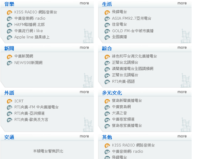Select 全國廣播 station
197x159 pixels.
click(120, 37)
